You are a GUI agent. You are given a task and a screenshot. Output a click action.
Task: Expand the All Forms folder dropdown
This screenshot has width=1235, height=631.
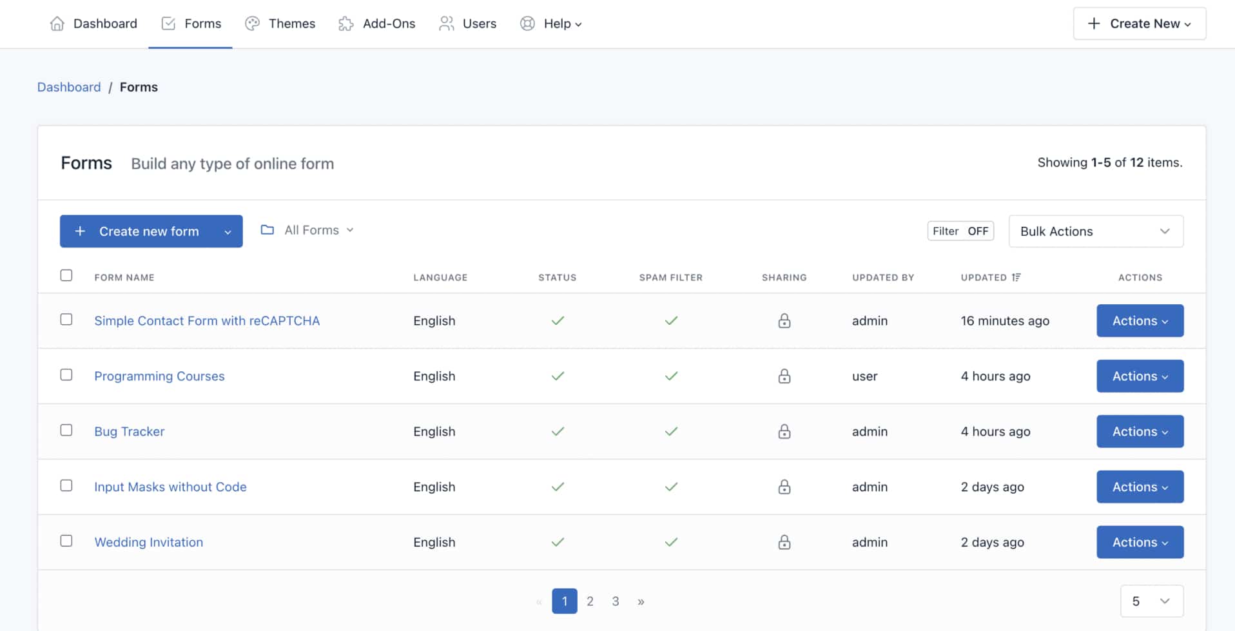[307, 230]
